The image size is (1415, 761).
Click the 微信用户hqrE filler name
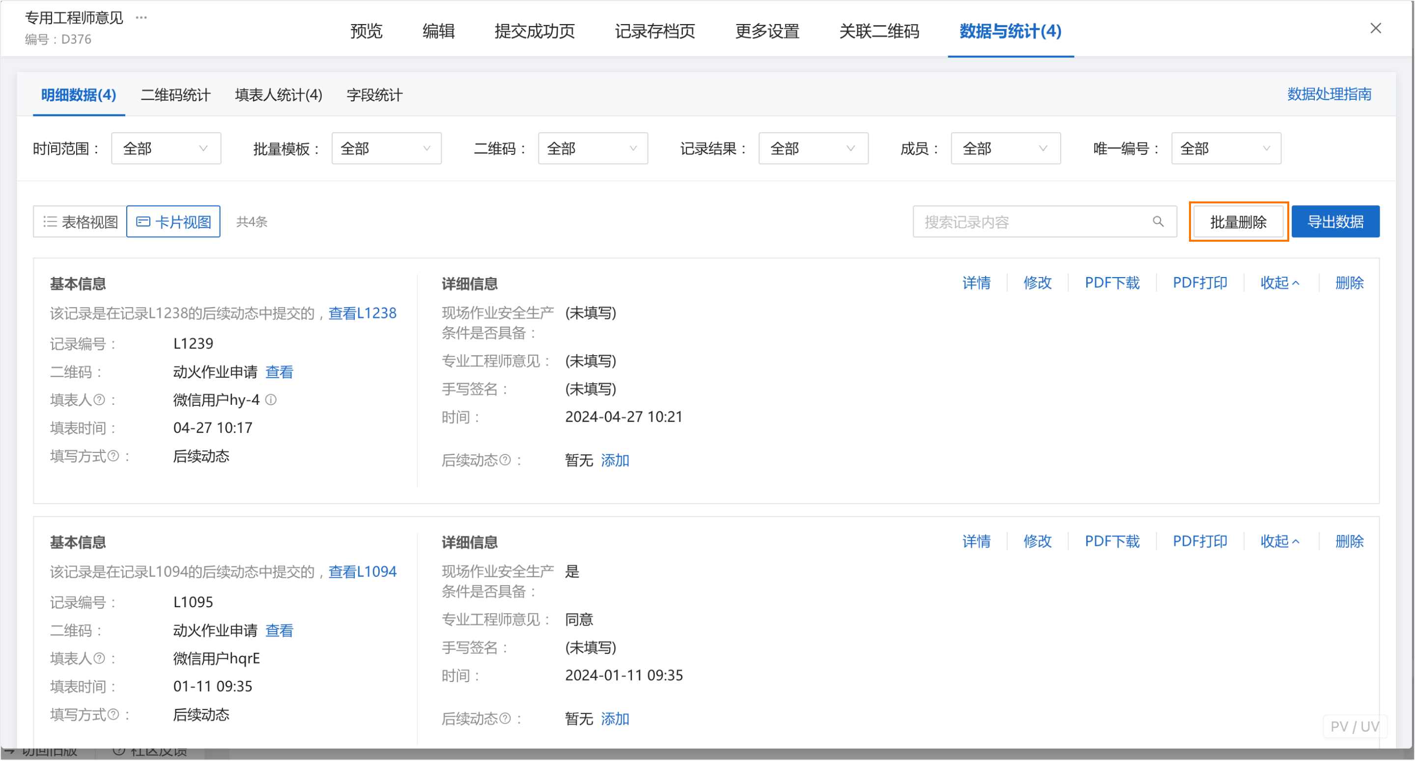click(x=216, y=658)
